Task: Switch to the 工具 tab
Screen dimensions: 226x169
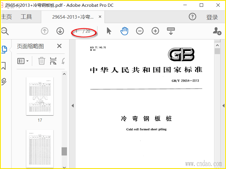Action: point(26,17)
